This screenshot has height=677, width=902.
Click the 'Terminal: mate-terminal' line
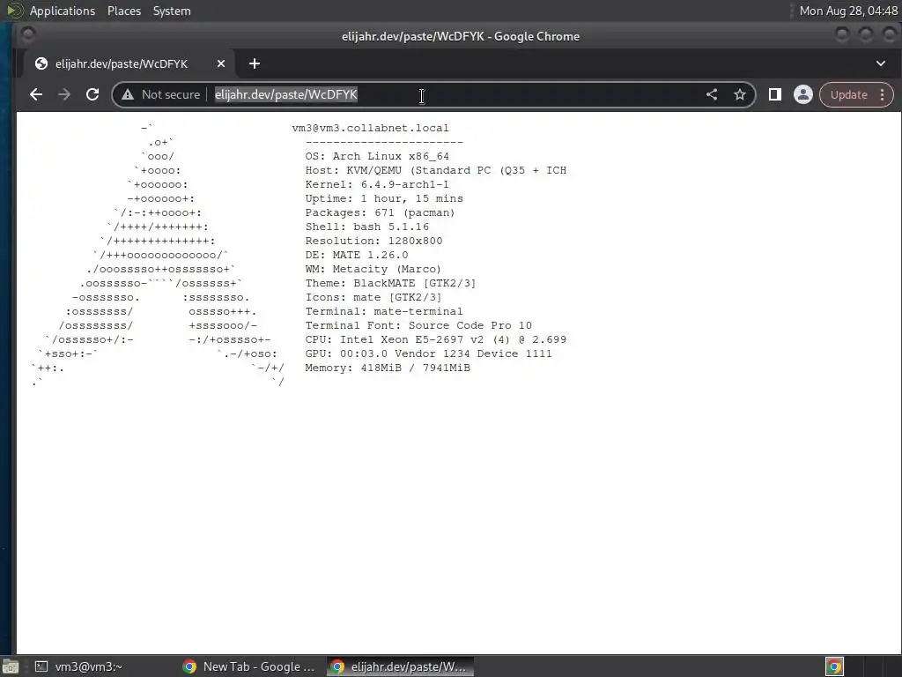coord(384,311)
